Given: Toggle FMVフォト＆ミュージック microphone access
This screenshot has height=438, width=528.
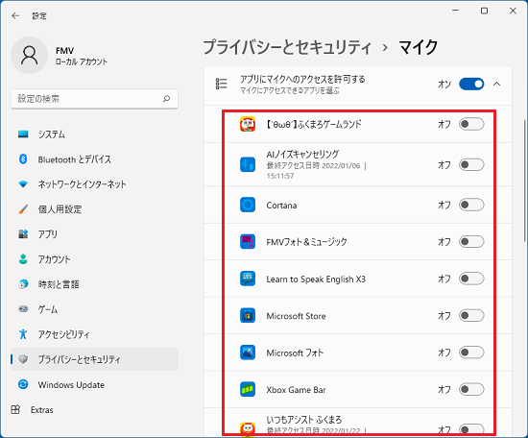Looking at the screenshot, I should click(471, 242).
